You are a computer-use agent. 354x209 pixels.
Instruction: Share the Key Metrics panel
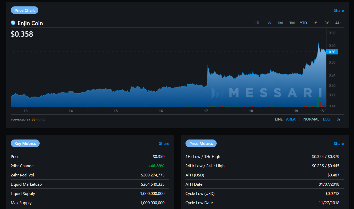pyautogui.click(x=164, y=144)
